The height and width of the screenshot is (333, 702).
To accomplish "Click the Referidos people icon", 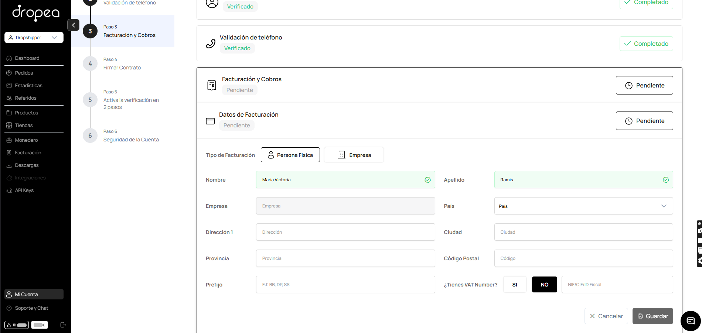I will pos(9,98).
